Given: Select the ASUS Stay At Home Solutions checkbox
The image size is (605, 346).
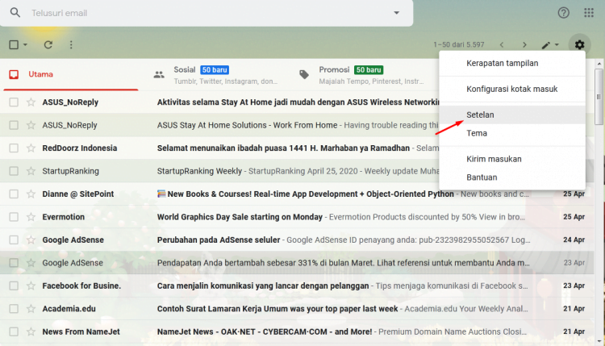Looking at the screenshot, I should point(14,125).
